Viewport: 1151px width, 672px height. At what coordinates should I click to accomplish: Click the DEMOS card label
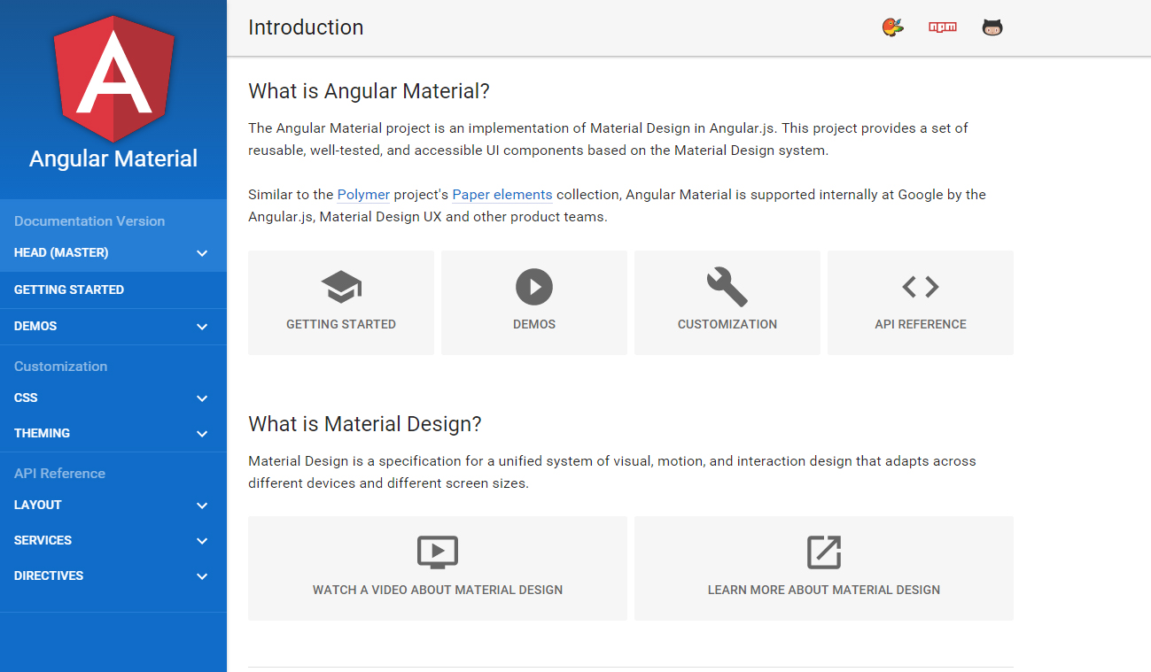click(x=534, y=324)
